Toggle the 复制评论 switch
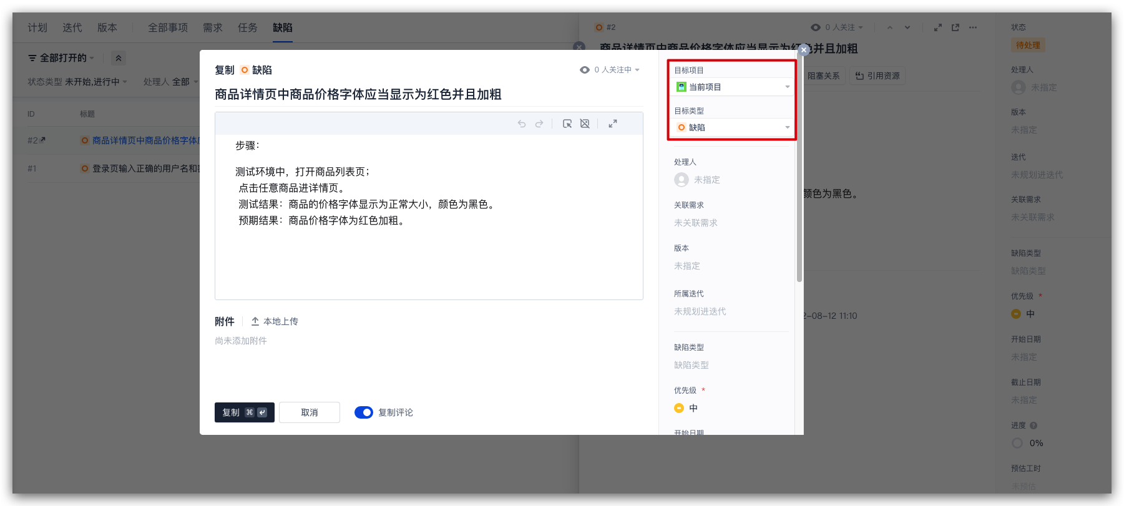Image resolution: width=1124 pixels, height=506 pixels. (364, 412)
